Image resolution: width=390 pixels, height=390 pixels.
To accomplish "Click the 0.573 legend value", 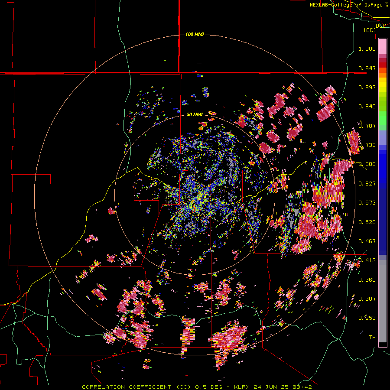I will coord(367,203).
